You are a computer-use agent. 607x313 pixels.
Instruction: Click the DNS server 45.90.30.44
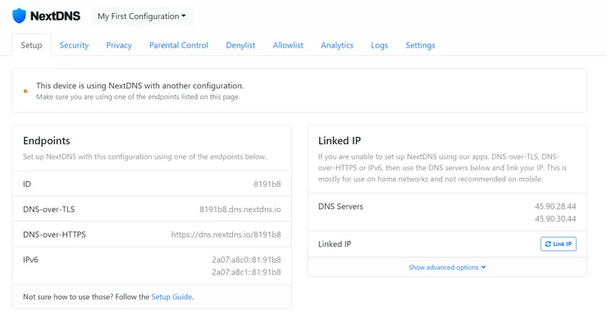tap(555, 219)
